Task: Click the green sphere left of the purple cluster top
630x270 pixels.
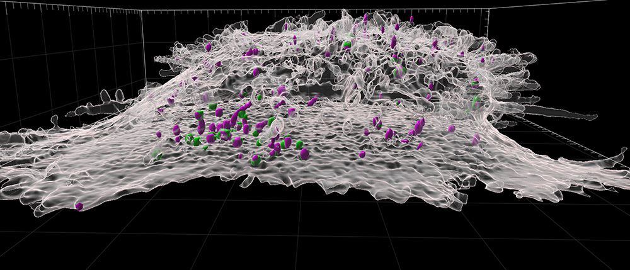Action: click(x=212, y=106)
